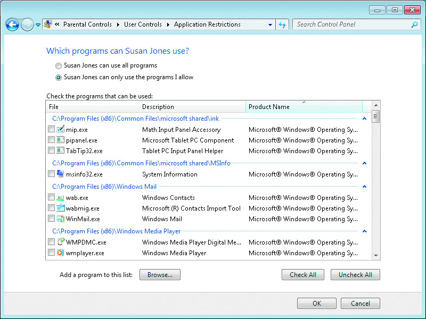
Task: Click the mip.exe Math Input Panel icon
Action: tap(60, 129)
